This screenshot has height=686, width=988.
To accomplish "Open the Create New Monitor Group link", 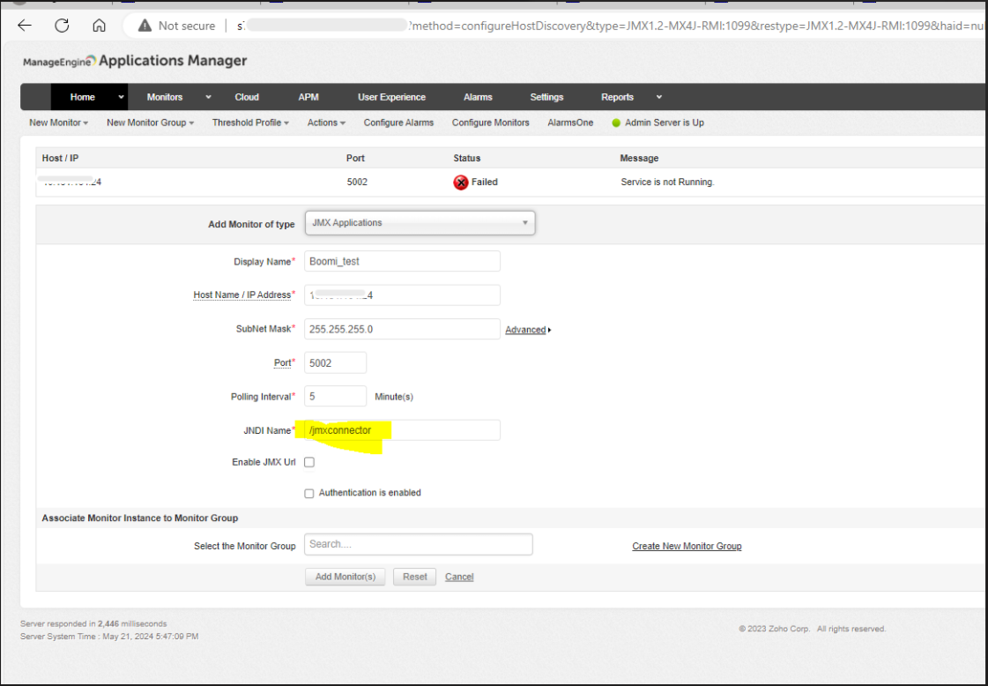I will (x=687, y=546).
